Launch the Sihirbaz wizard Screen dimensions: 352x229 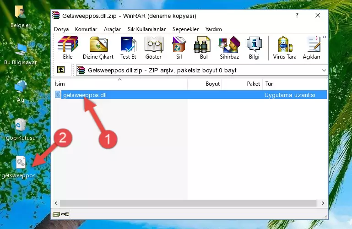(229, 48)
